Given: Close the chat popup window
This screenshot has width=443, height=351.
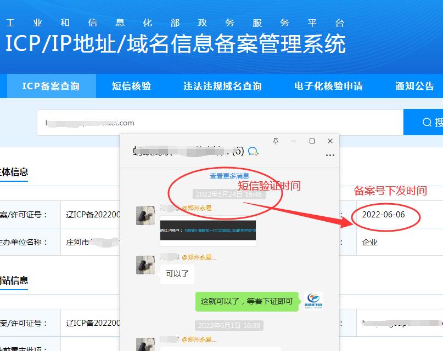Looking at the screenshot, I should (330, 141).
